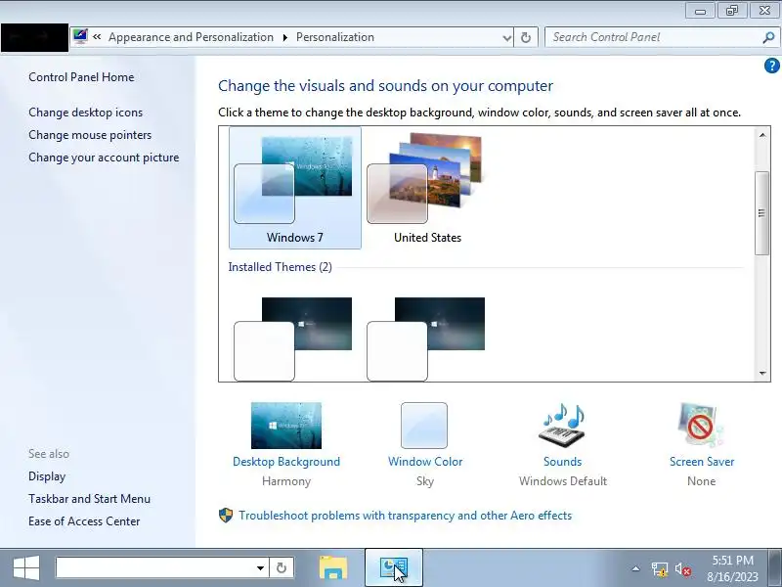Click the shield icon beside Troubleshoot link
782x587 pixels.
tap(226, 516)
